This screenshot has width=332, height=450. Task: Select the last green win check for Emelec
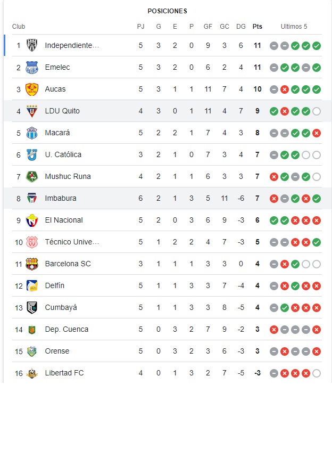click(316, 67)
